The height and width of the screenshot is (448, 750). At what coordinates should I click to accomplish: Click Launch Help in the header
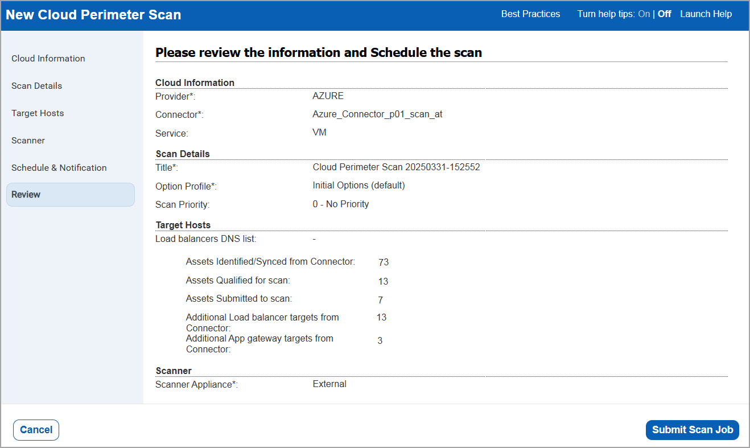[706, 14]
